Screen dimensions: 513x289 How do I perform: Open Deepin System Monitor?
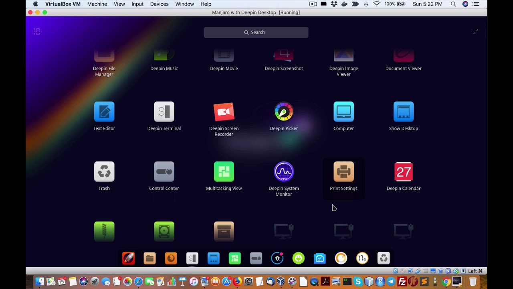(x=284, y=172)
